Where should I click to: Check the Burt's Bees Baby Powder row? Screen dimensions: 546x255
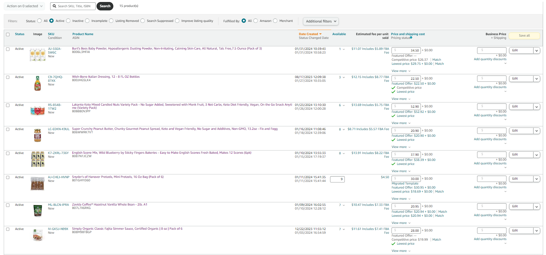[x=8, y=49]
